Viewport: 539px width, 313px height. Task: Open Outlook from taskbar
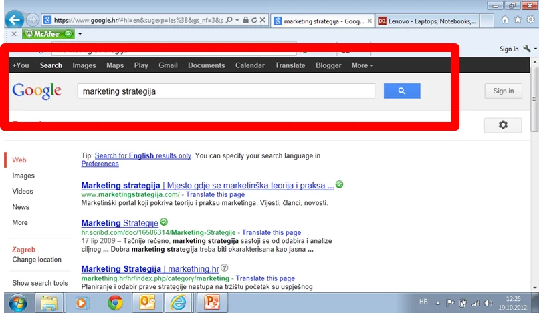pyautogui.click(x=147, y=303)
